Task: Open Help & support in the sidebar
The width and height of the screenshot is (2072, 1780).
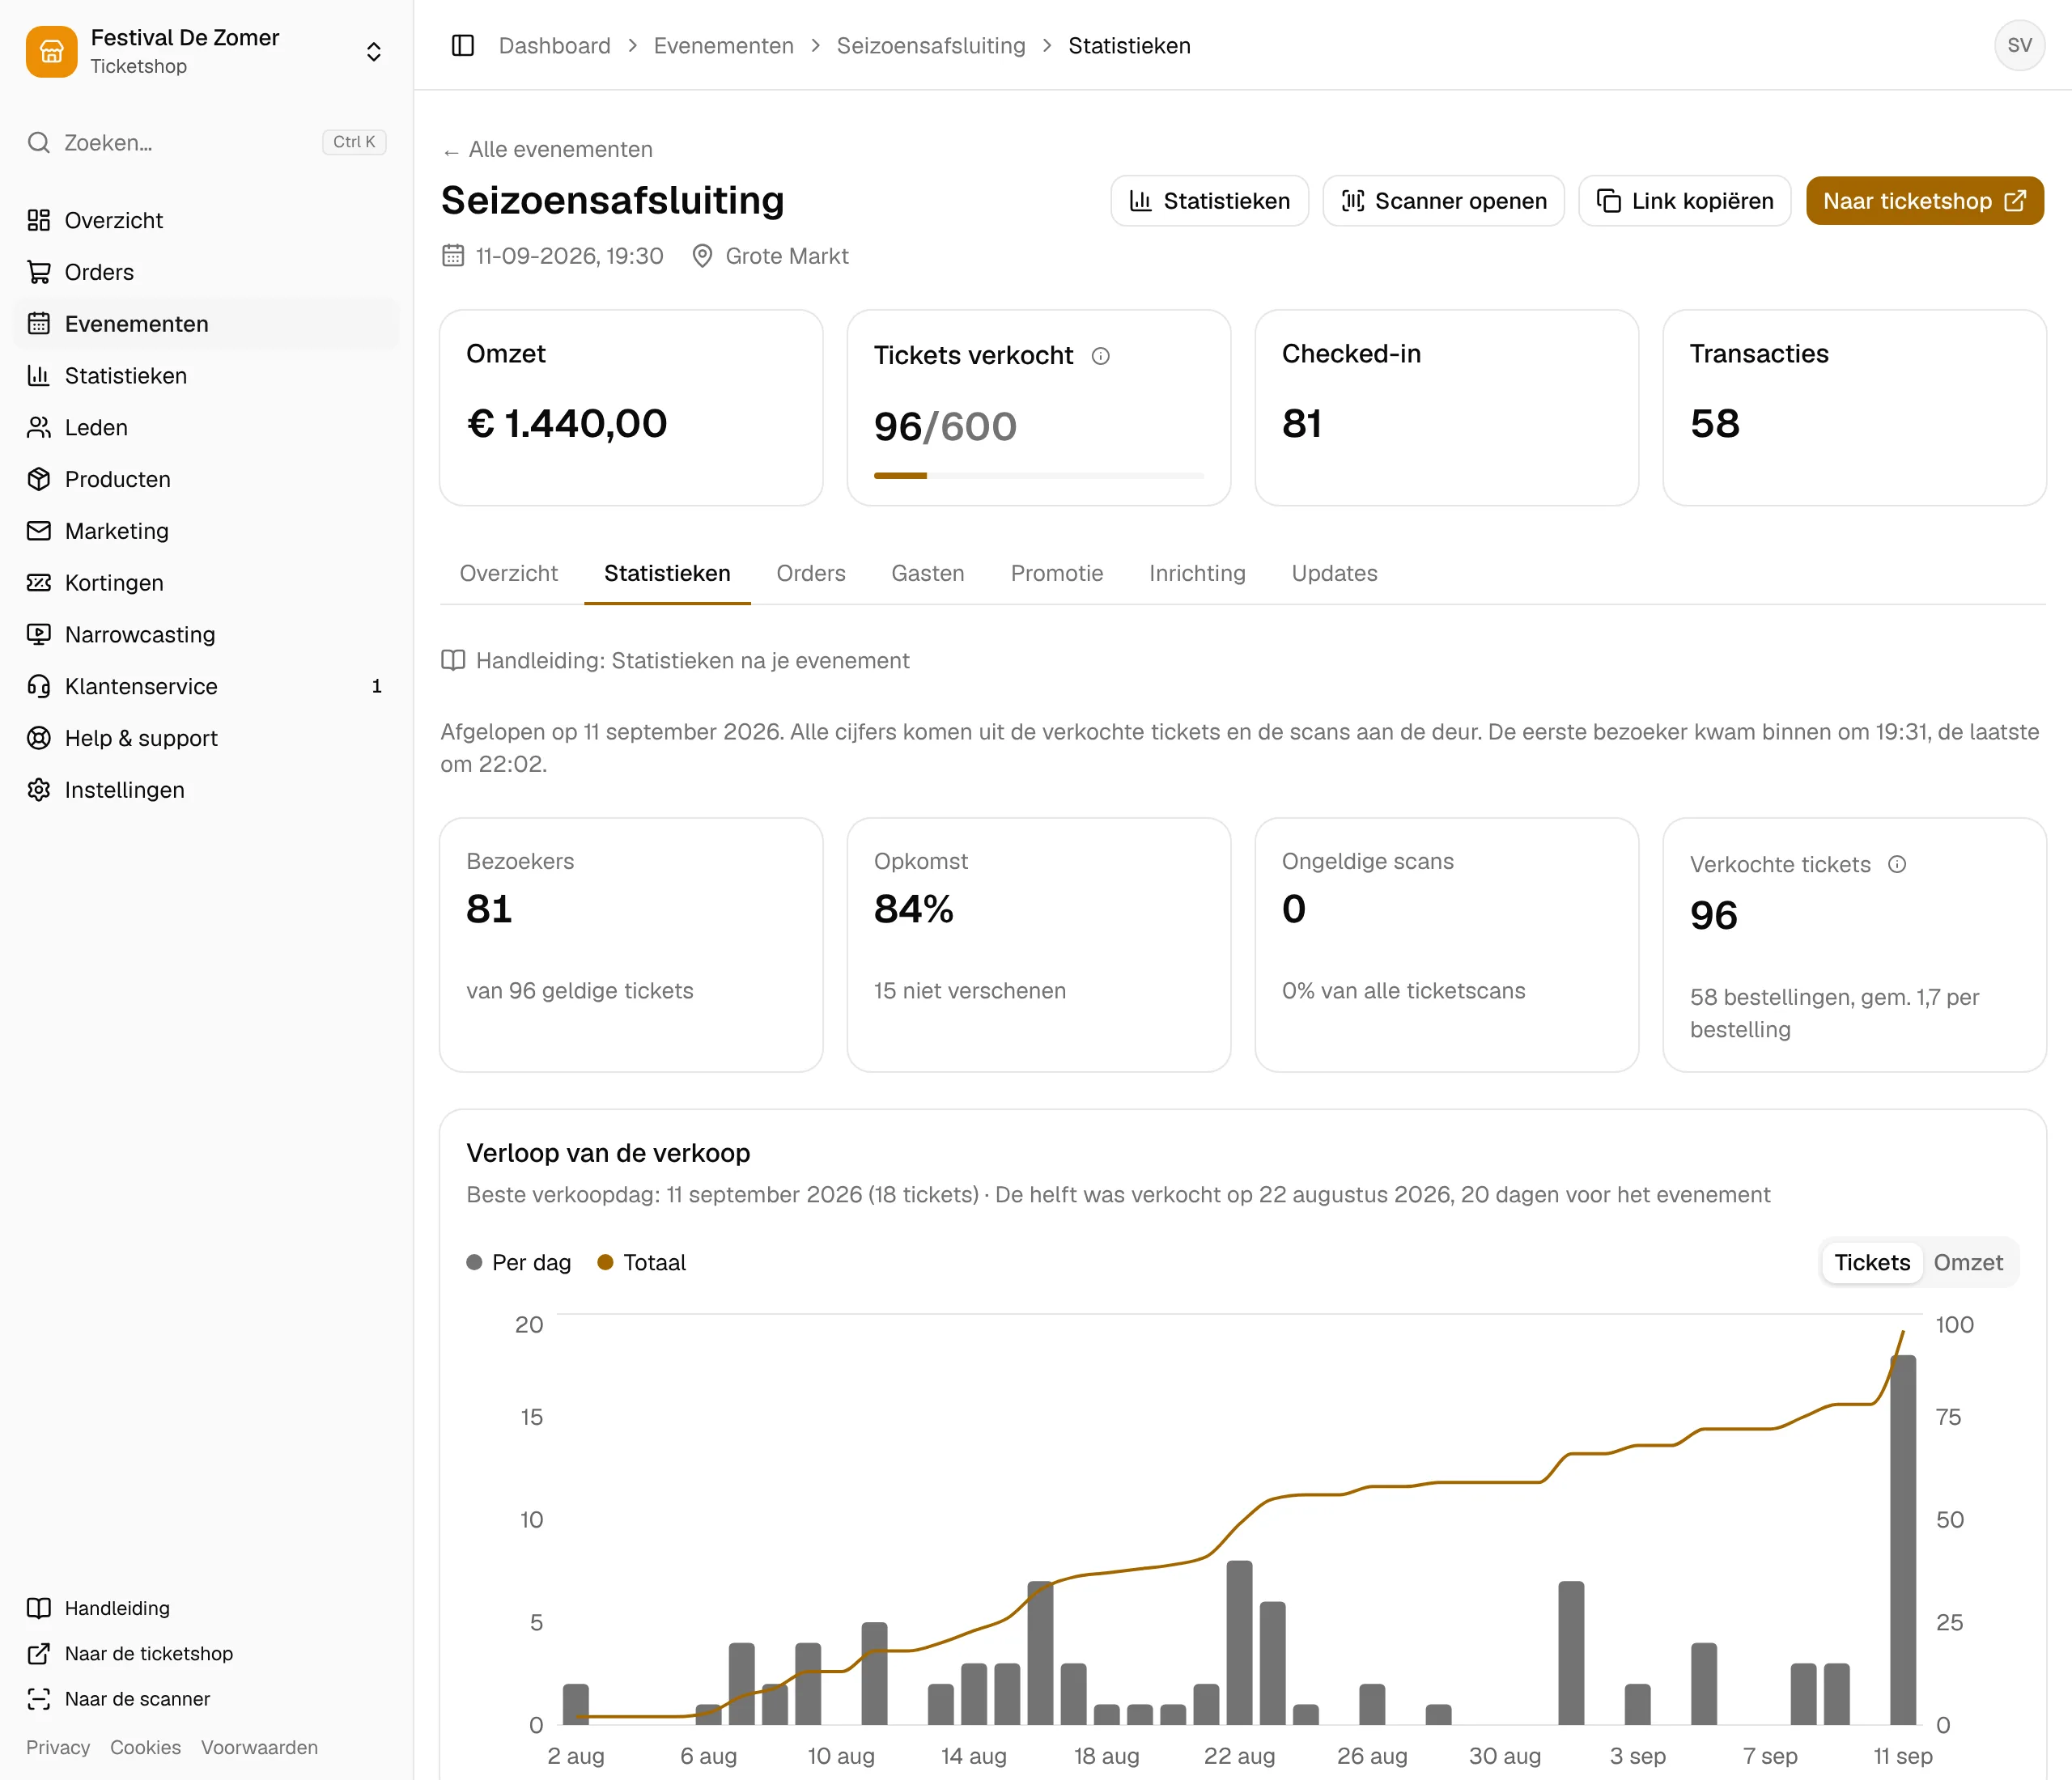Action: (206, 739)
